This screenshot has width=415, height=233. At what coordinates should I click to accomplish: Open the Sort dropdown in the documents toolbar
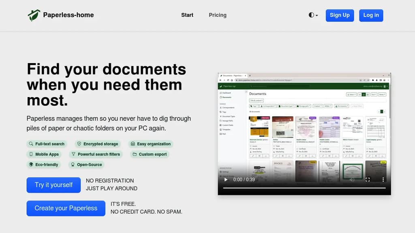(x=374, y=94)
